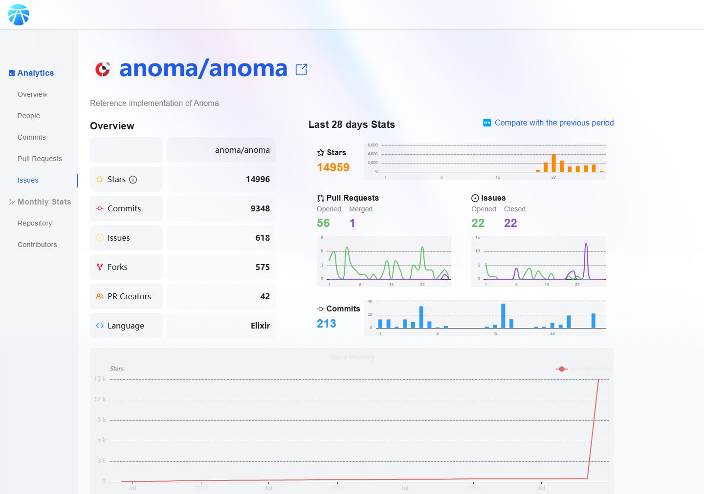Click the Analytics chart icon in the sidebar
This screenshot has height=494, width=704.
coord(12,73)
